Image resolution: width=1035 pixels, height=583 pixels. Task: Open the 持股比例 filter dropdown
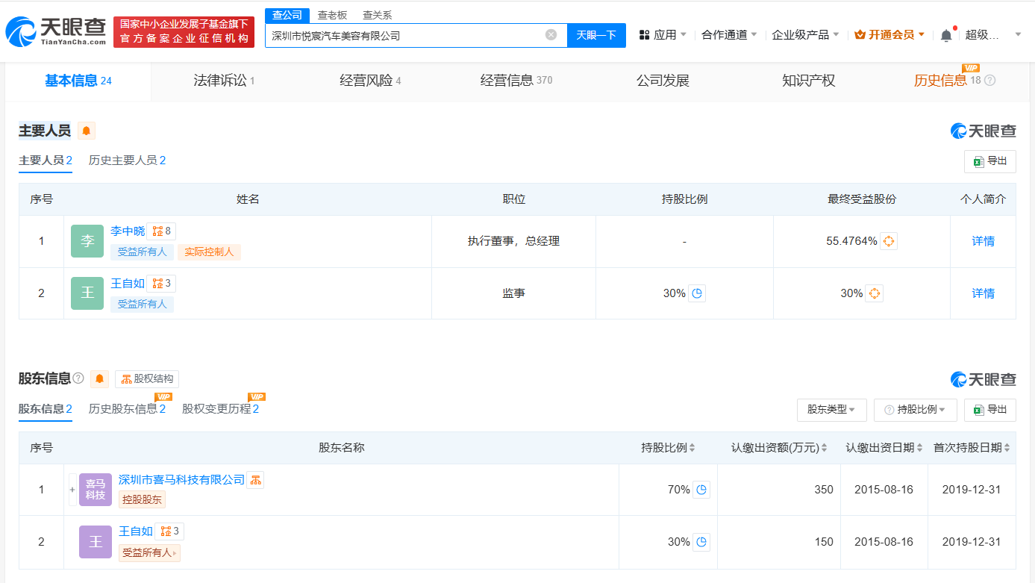coord(916,409)
